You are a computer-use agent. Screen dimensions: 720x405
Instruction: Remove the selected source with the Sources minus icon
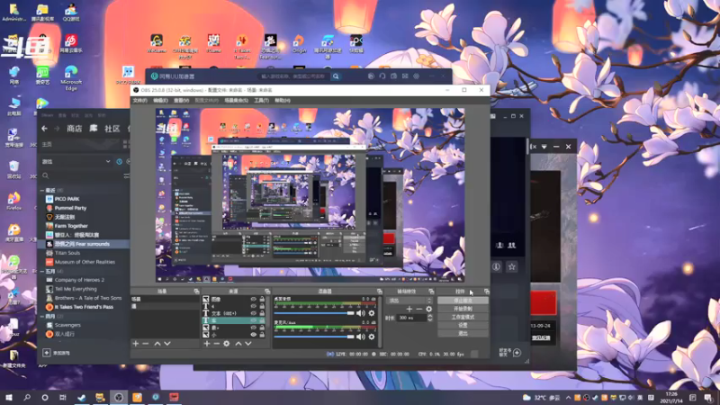click(x=216, y=344)
